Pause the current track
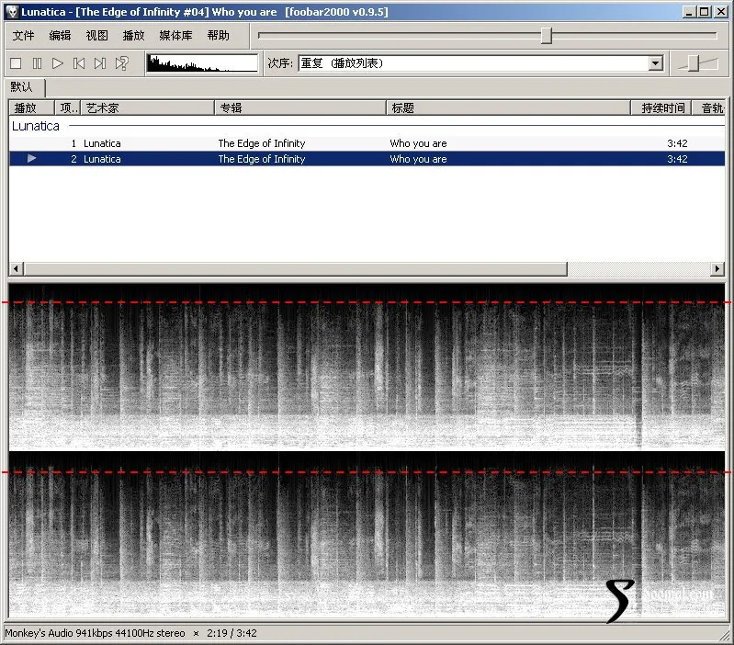 click(x=37, y=63)
